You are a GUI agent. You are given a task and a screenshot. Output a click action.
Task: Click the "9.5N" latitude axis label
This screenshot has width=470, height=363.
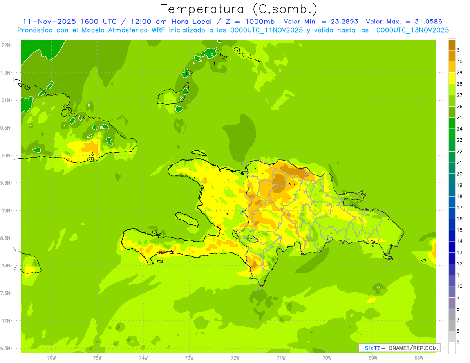[x=6, y=183]
